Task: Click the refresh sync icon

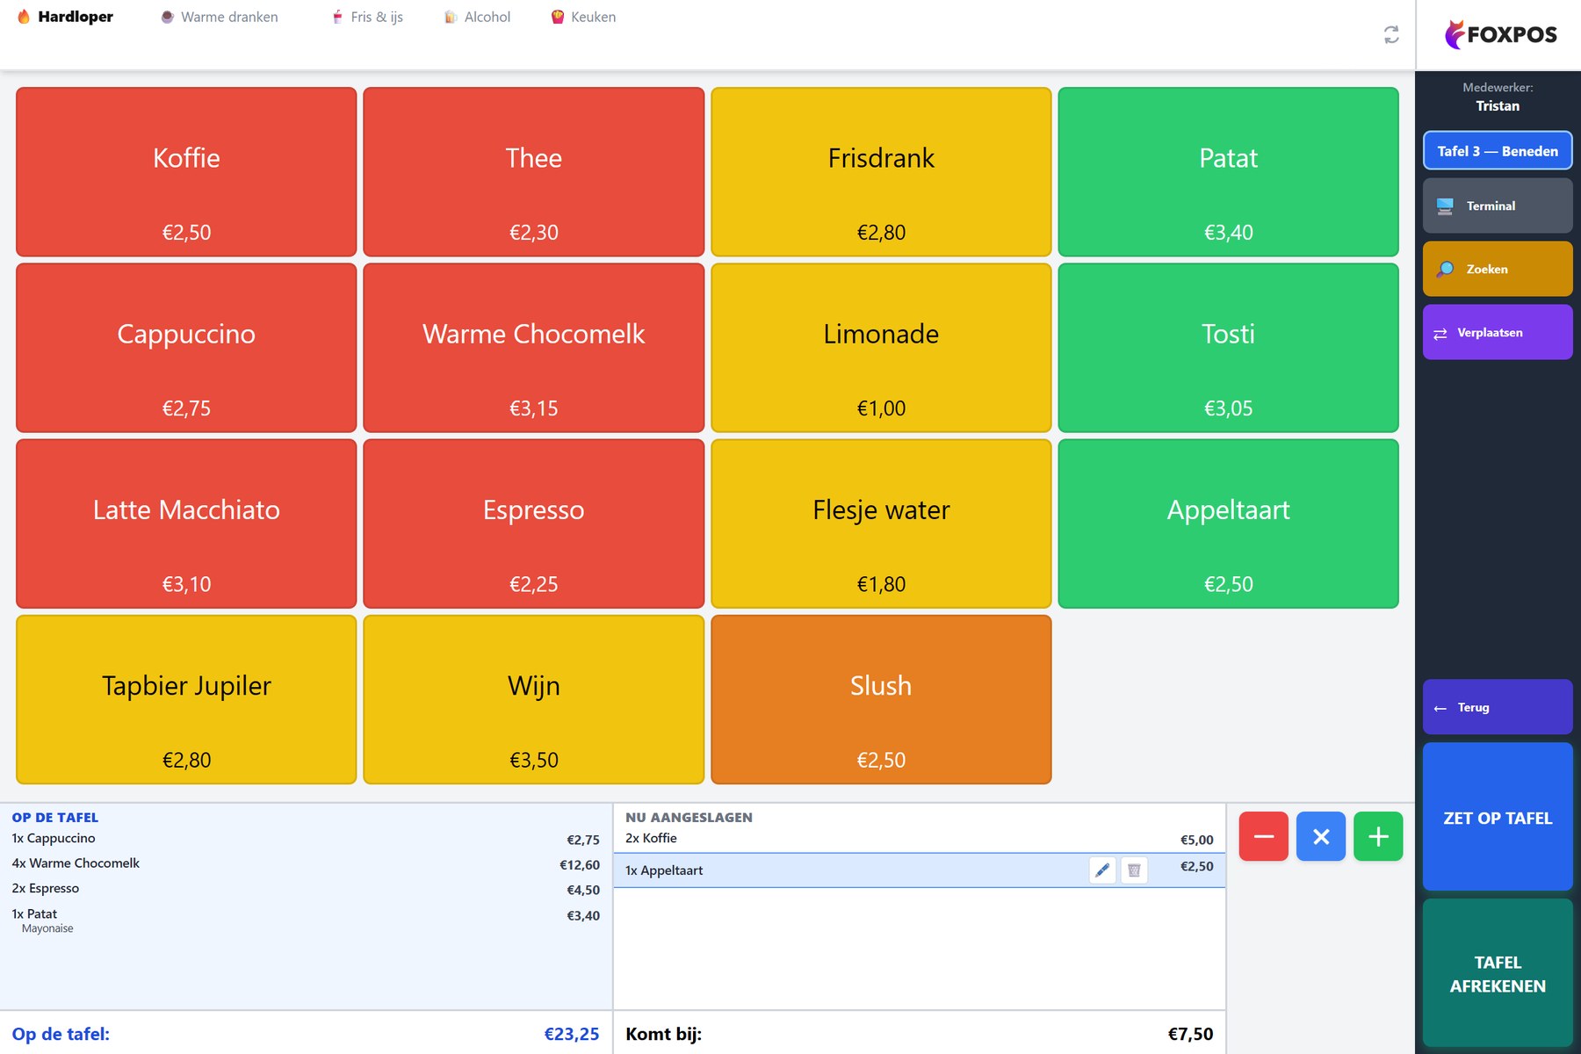Action: click(1391, 35)
